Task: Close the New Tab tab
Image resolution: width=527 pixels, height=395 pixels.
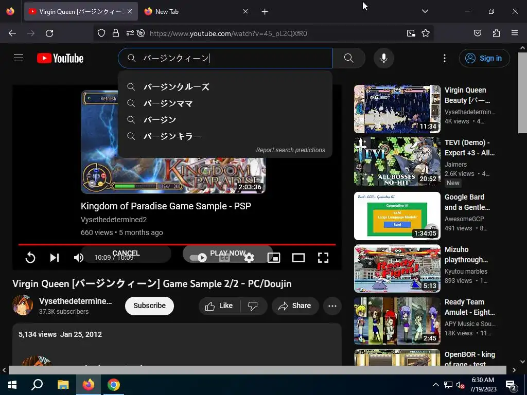Action: 245,11
